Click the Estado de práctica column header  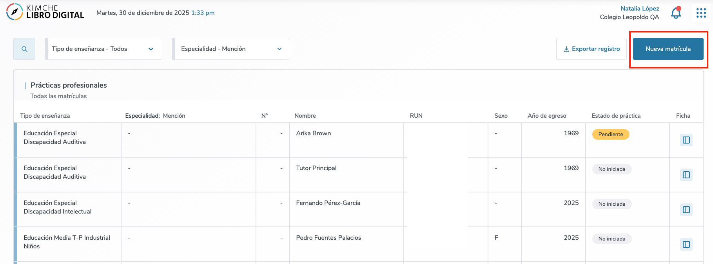616,116
